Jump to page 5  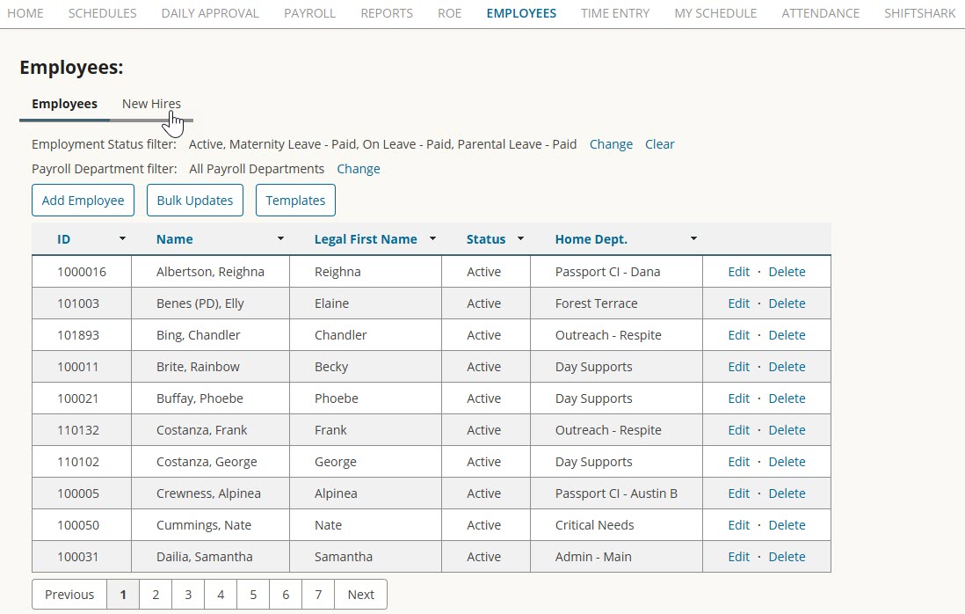pyautogui.click(x=253, y=595)
